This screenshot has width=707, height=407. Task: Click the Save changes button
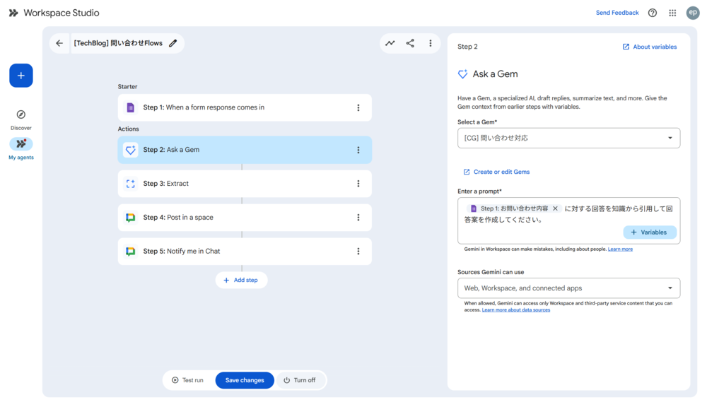[245, 380]
